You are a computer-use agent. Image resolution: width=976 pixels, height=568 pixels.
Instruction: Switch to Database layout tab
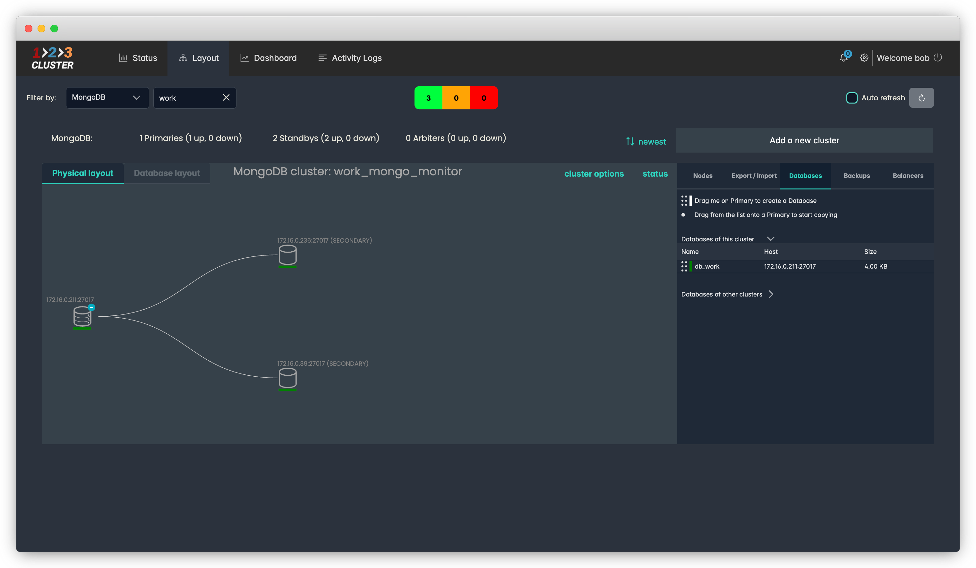coord(167,173)
